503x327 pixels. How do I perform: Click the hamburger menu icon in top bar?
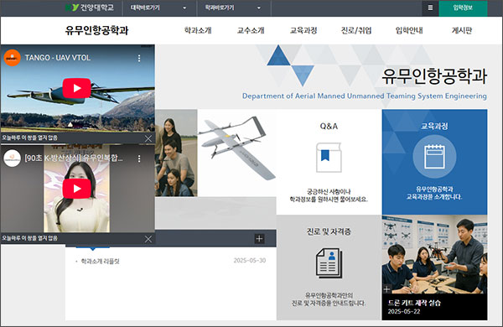coord(430,8)
